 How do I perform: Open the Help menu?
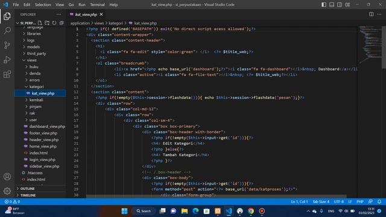pos(113,4)
